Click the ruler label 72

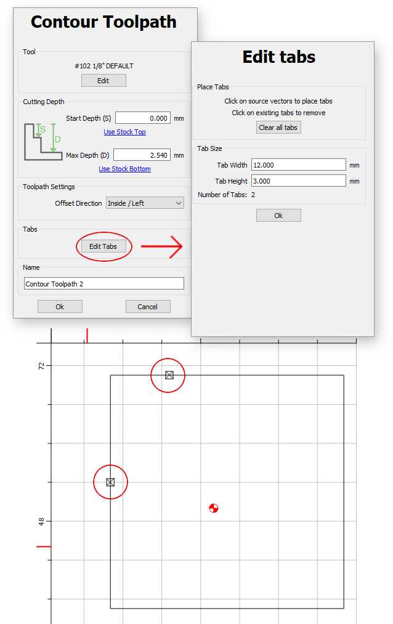(41, 366)
